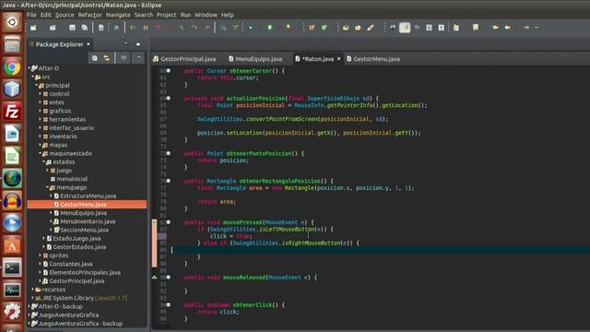Click the Print toolbar icon
This screenshot has height=332, width=590.
[100, 28]
